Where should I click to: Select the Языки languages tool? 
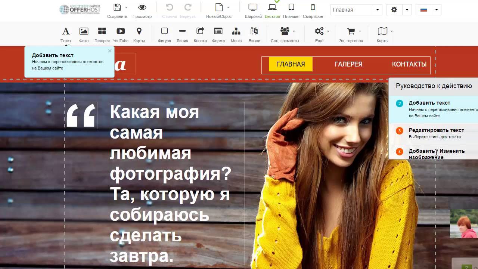(254, 35)
